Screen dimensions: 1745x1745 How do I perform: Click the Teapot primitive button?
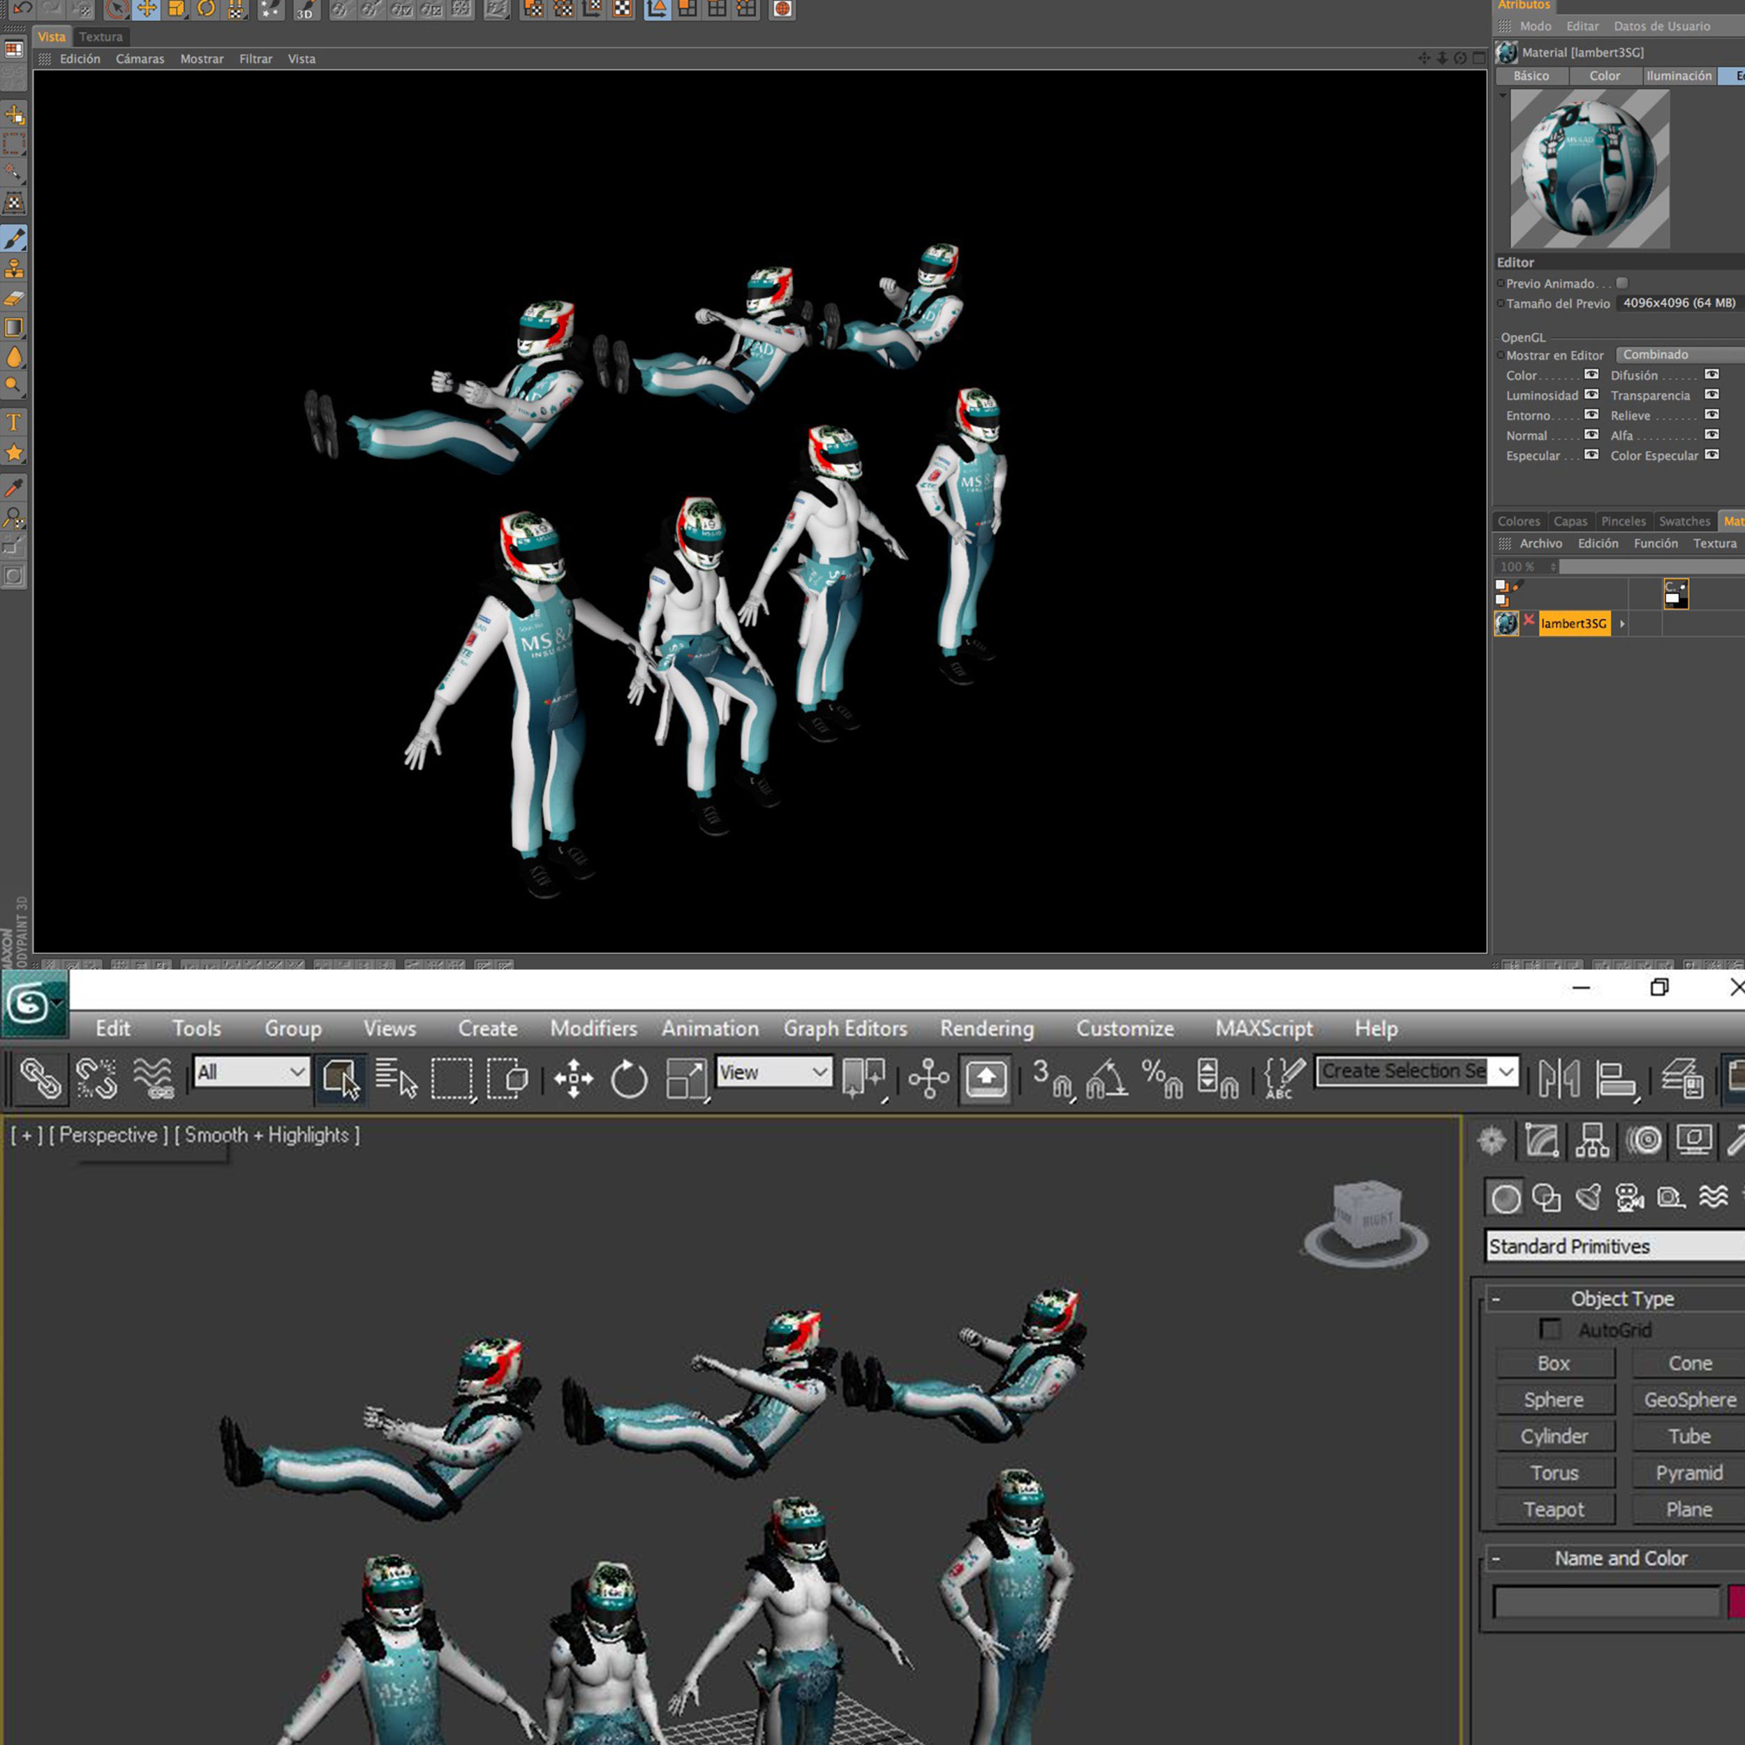(1554, 1509)
